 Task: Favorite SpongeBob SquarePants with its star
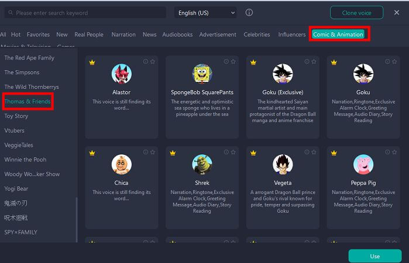pos(233,61)
